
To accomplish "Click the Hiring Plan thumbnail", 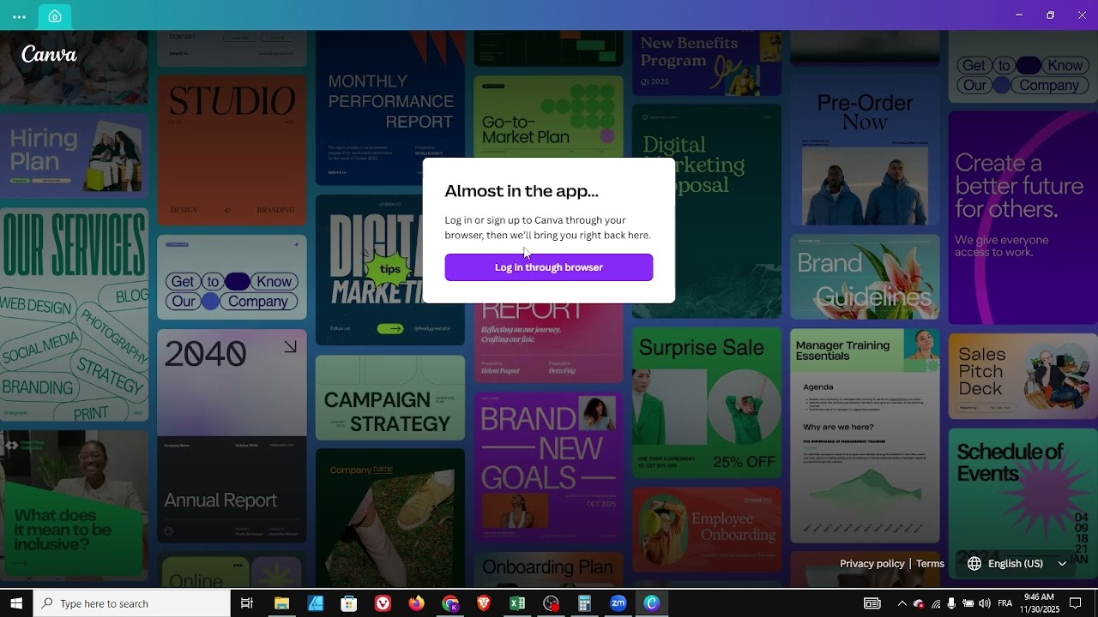I will (74, 155).
